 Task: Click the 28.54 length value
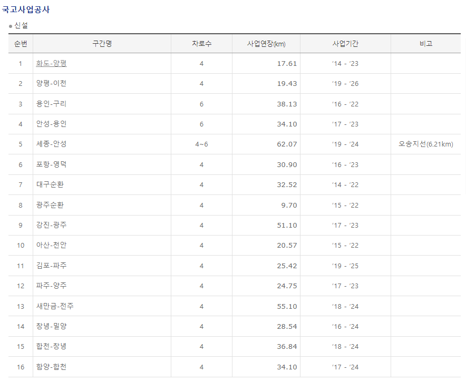pyautogui.click(x=287, y=326)
